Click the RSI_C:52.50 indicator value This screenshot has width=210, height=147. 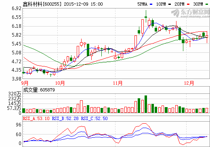(x=94, y=118)
